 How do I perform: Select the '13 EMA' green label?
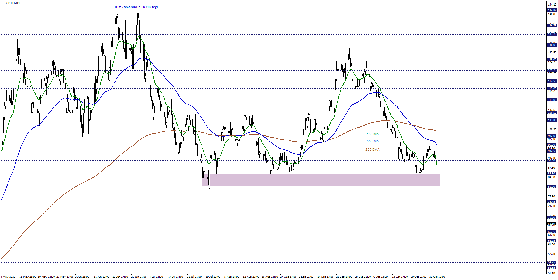pos(373,134)
